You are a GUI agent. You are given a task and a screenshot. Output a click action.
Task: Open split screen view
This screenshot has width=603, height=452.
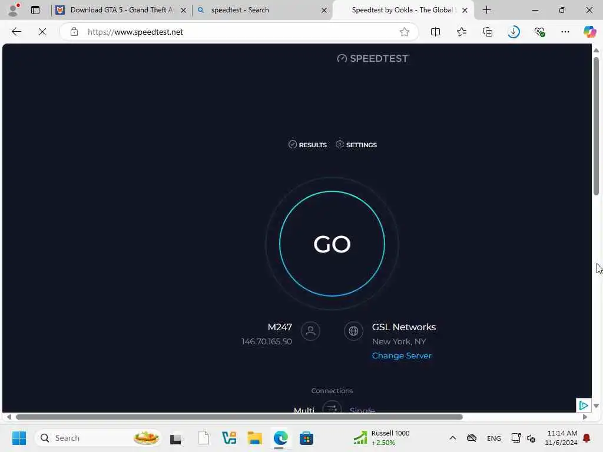[435, 32]
